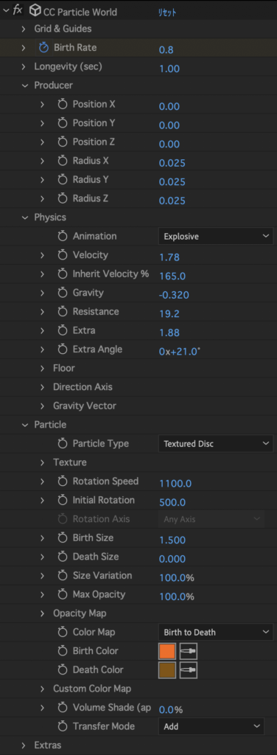Pick Death Color with its eyedropper

click(x=189, y=670)
